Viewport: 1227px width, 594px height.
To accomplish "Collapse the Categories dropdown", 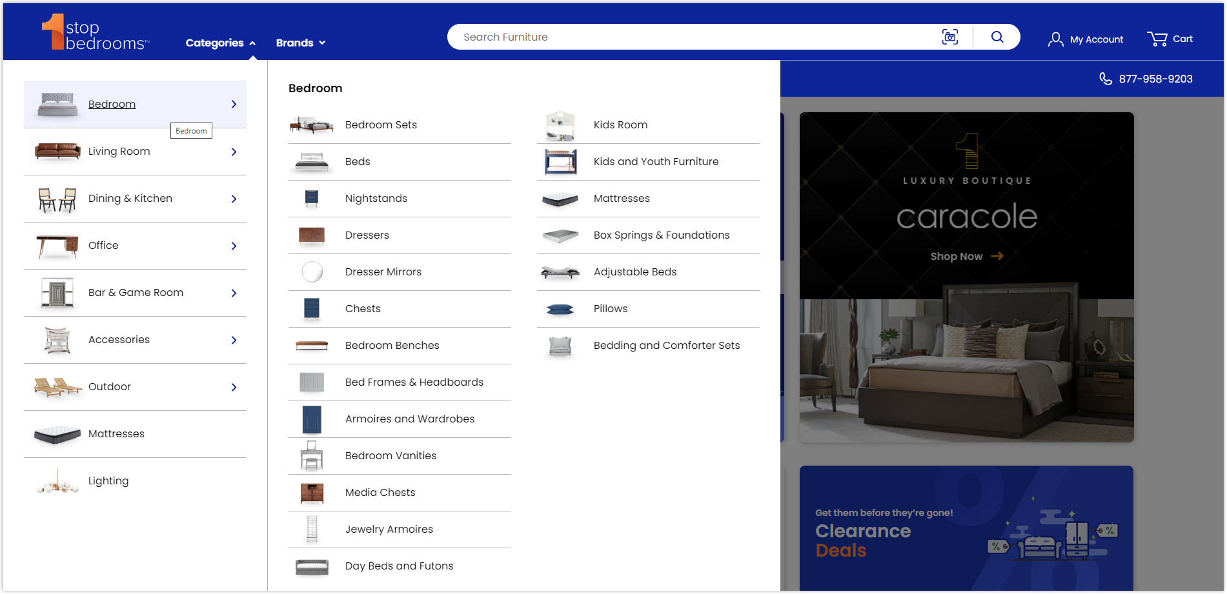I will coord(220,43).
